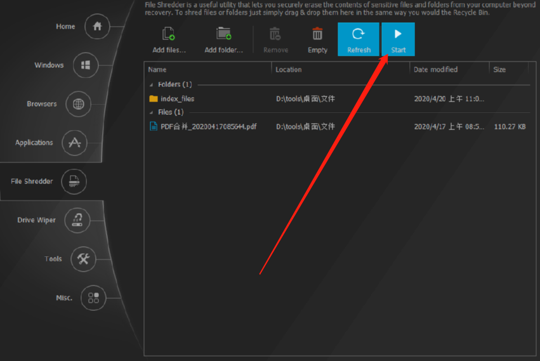Select the PDF file entry in list
Screen dimensions: 540x361
click(208, 127)
